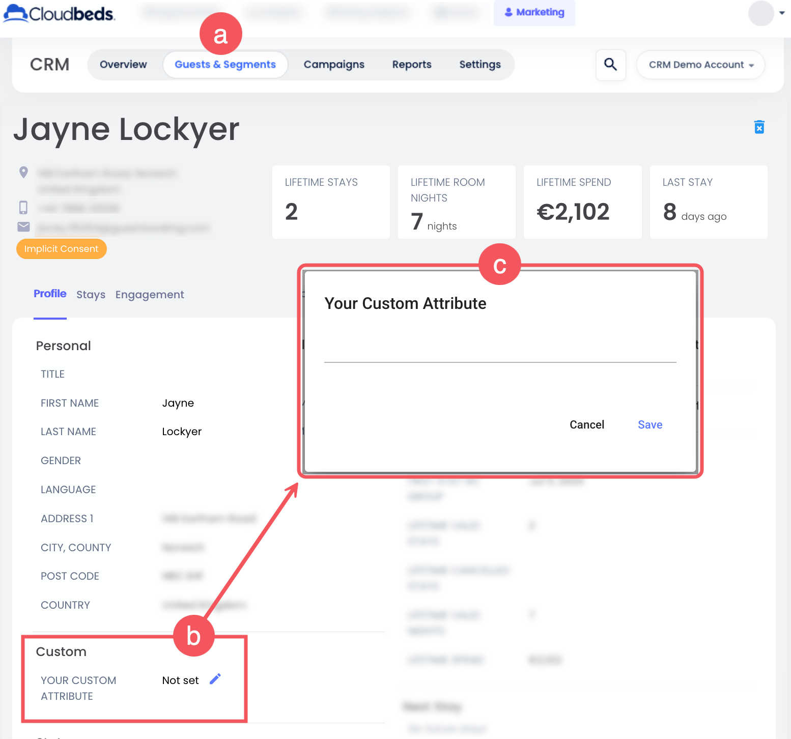Viewport: 791px width, 739px height.
Task: Open the CRM search magnifier icon
Action: 610,65
